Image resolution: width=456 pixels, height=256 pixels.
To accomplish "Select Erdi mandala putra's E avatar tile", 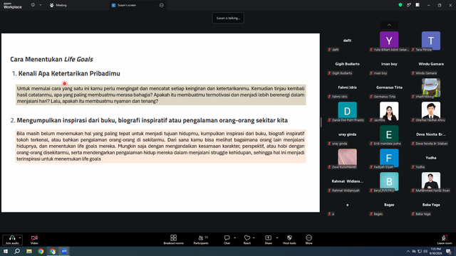I will coord(389,134).
